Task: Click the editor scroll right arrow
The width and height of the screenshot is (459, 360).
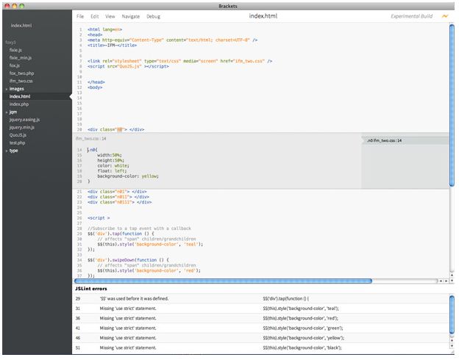Action: 446,281
